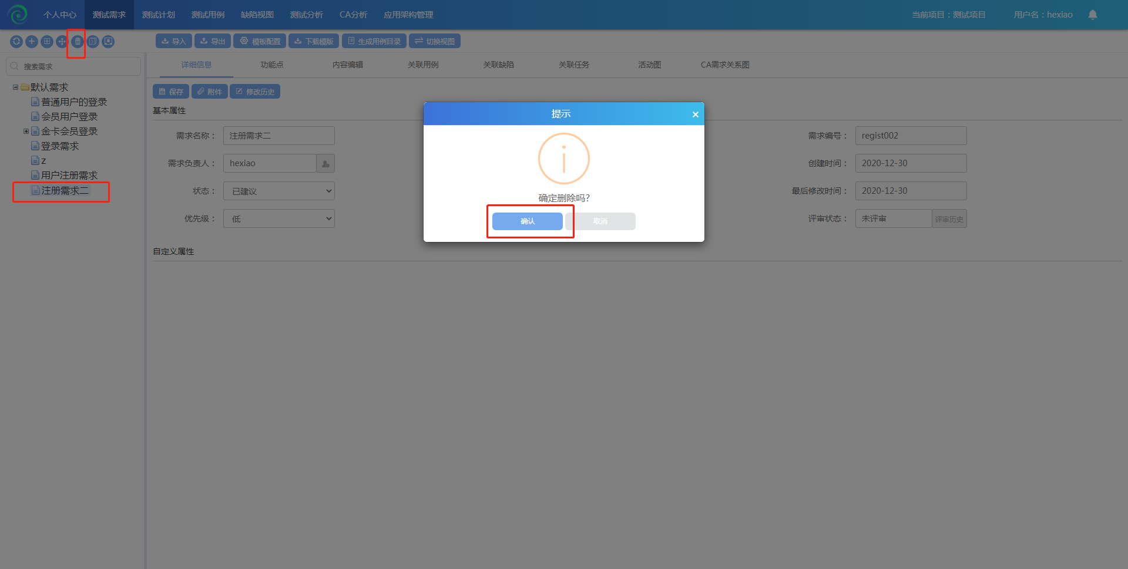Open the 优先级 dropdown showing 低
1128x569 pixels.
(279, 218)
